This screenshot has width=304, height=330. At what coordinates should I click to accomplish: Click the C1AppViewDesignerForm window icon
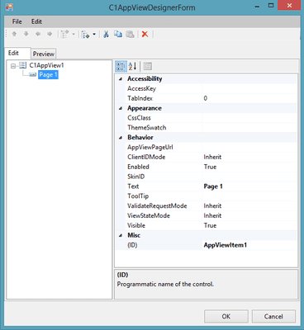tap(9, 7)
